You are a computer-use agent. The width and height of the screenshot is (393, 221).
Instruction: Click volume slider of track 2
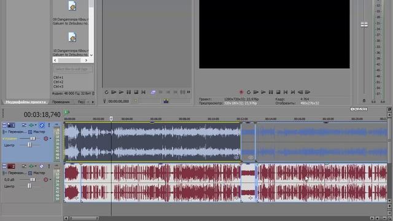pos(33,179)
